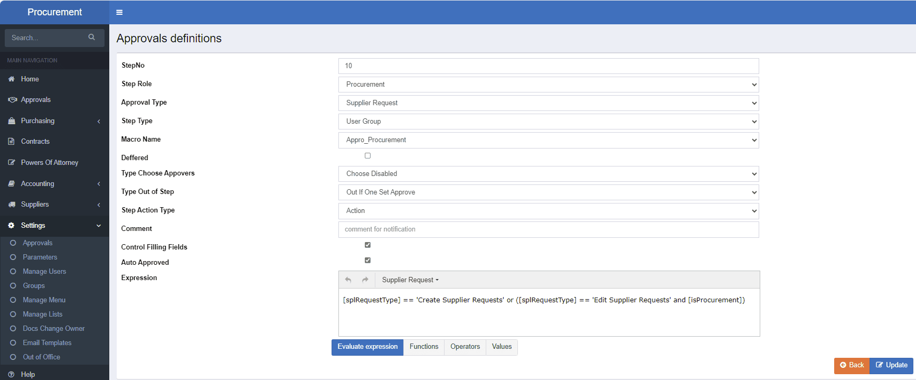Screen dimensions: 916x380
Task: Click the hamburger menu toggle icon
Action: click(x=119, y=12)
